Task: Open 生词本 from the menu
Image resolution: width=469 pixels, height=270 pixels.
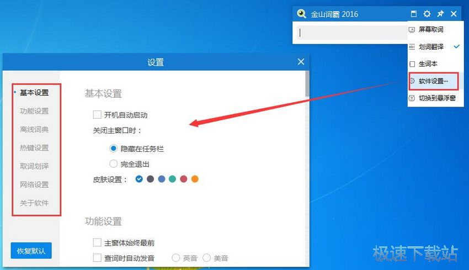Action: coord(435,63)
